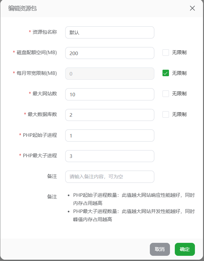Click the 磁盘配额空间(MB) label text
This screenshot has width=204, height=261.
[37, 53]
